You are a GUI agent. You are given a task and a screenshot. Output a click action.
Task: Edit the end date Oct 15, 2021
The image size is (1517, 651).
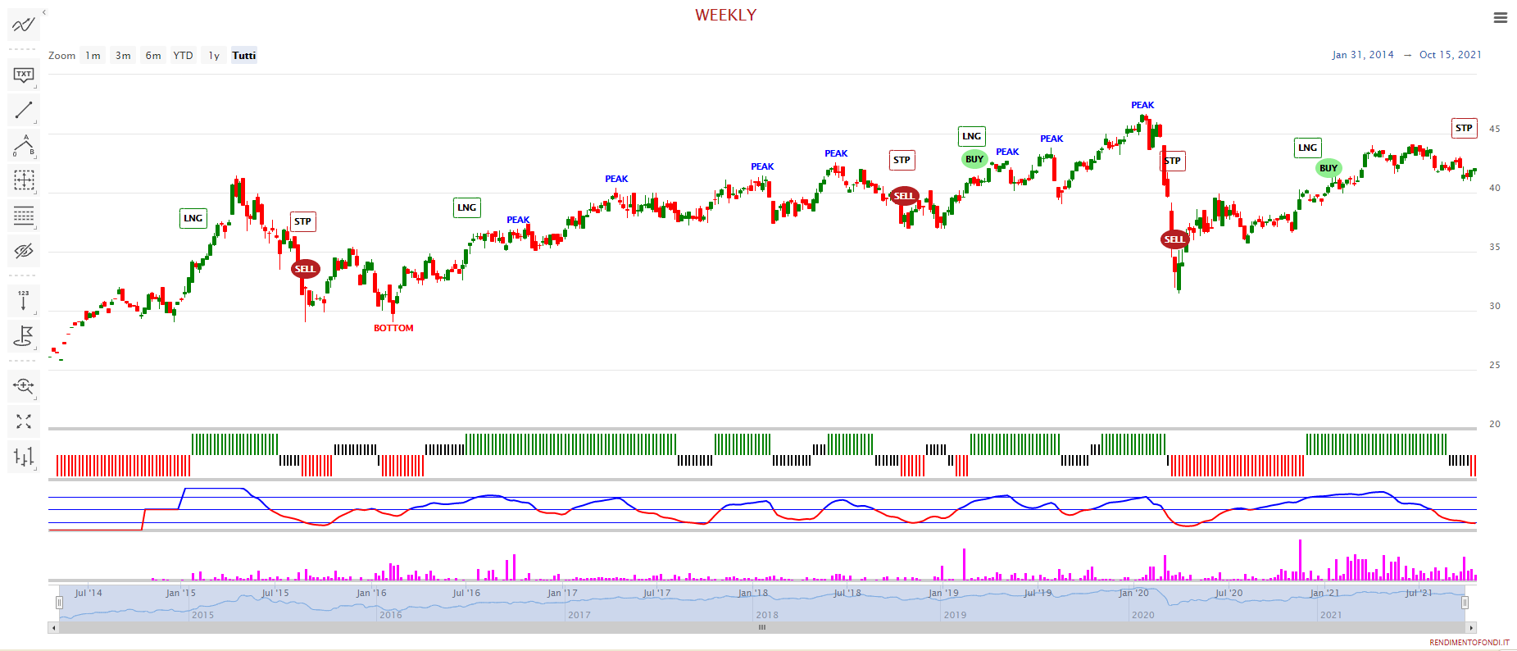1450,55
